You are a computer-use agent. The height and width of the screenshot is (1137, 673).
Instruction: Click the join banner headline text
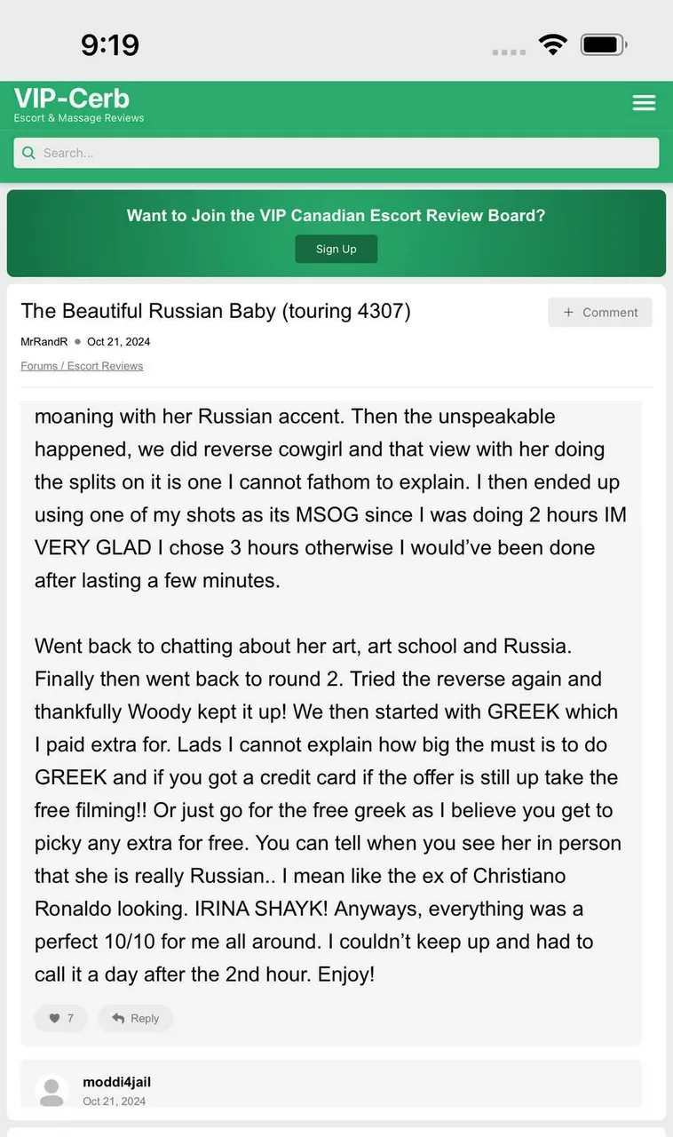click(x=336, y=215)
